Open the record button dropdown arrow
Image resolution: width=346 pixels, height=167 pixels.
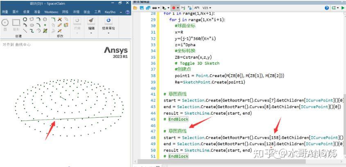click(178, 8)
